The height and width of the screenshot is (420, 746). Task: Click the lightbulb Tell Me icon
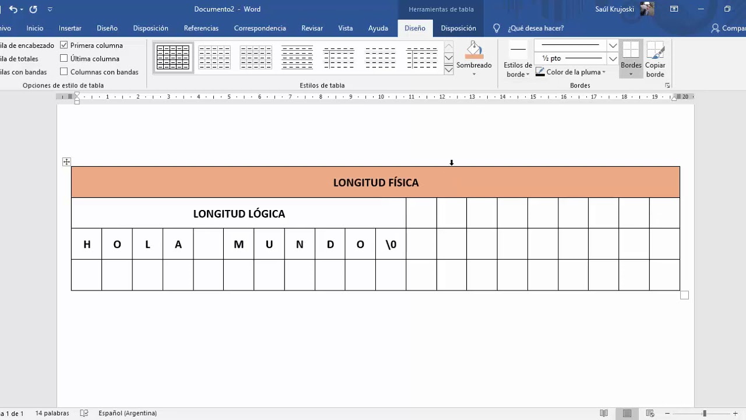click(x=497, y=28)
